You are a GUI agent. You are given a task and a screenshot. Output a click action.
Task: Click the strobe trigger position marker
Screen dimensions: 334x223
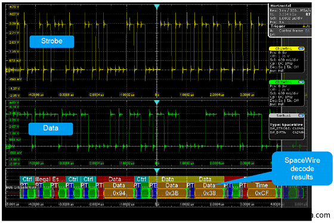(x=156, y=7)
